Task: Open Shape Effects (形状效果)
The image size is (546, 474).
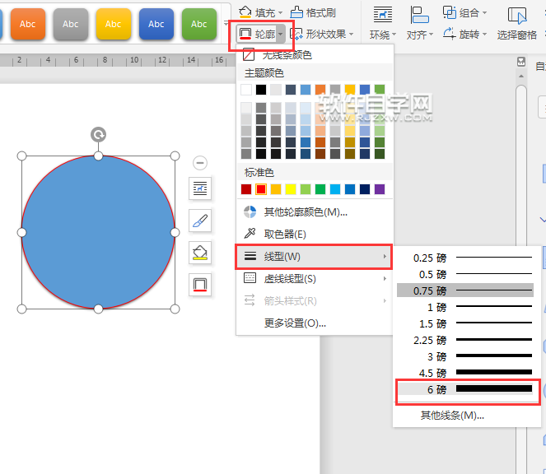Action: click(x=322, y=34)
